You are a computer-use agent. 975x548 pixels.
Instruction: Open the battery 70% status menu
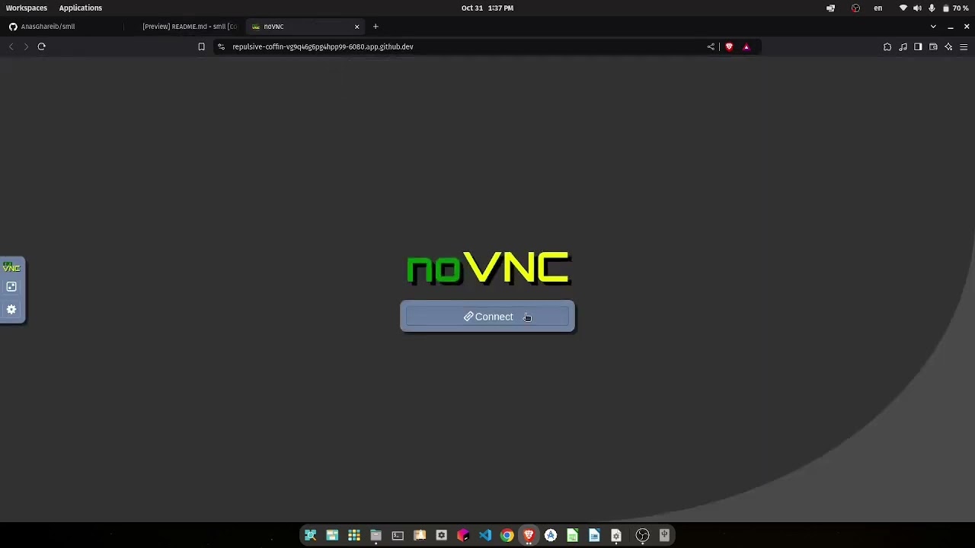(x=955, y=8)
